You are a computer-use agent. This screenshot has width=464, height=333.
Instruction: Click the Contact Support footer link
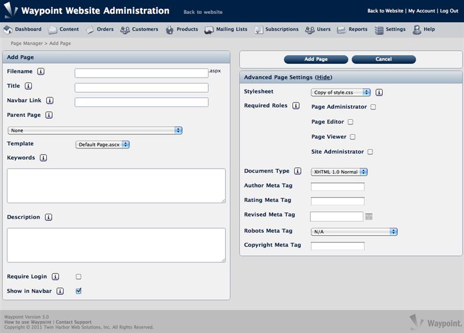(x=74, y=322)
